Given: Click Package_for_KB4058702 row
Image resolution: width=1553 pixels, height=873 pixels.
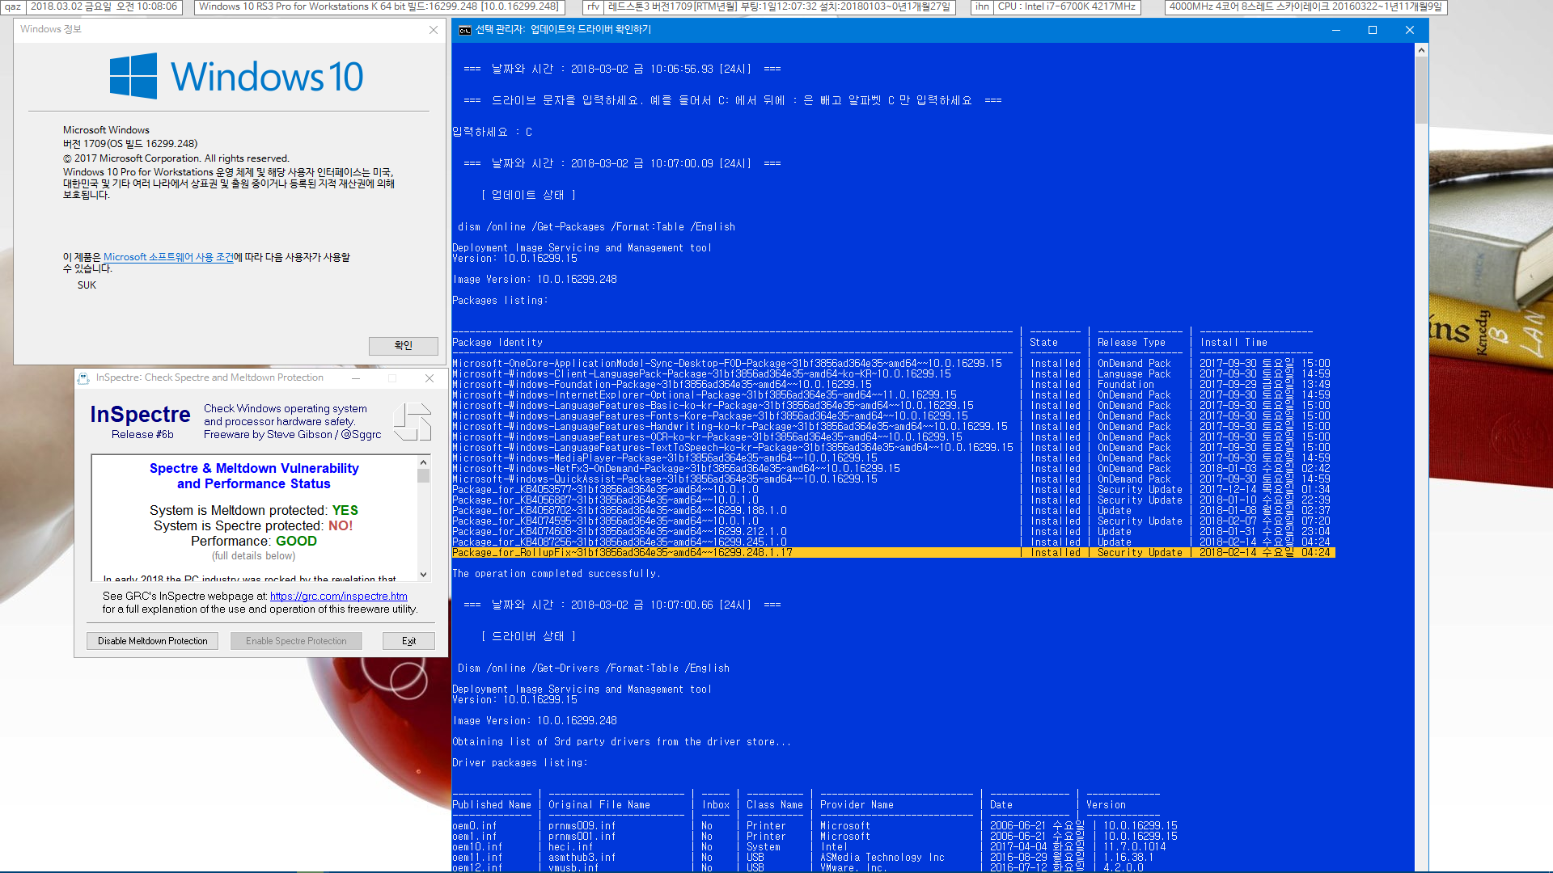Looking at the screenshot, I should (x=891, y=511).
